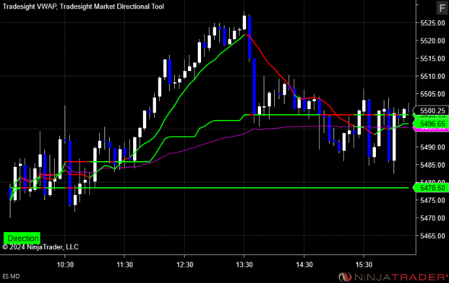Click the 5520.00 price axis label
The height and width of the screenshot is (283, 449).
pyautogui.click(x=433, y=40)
